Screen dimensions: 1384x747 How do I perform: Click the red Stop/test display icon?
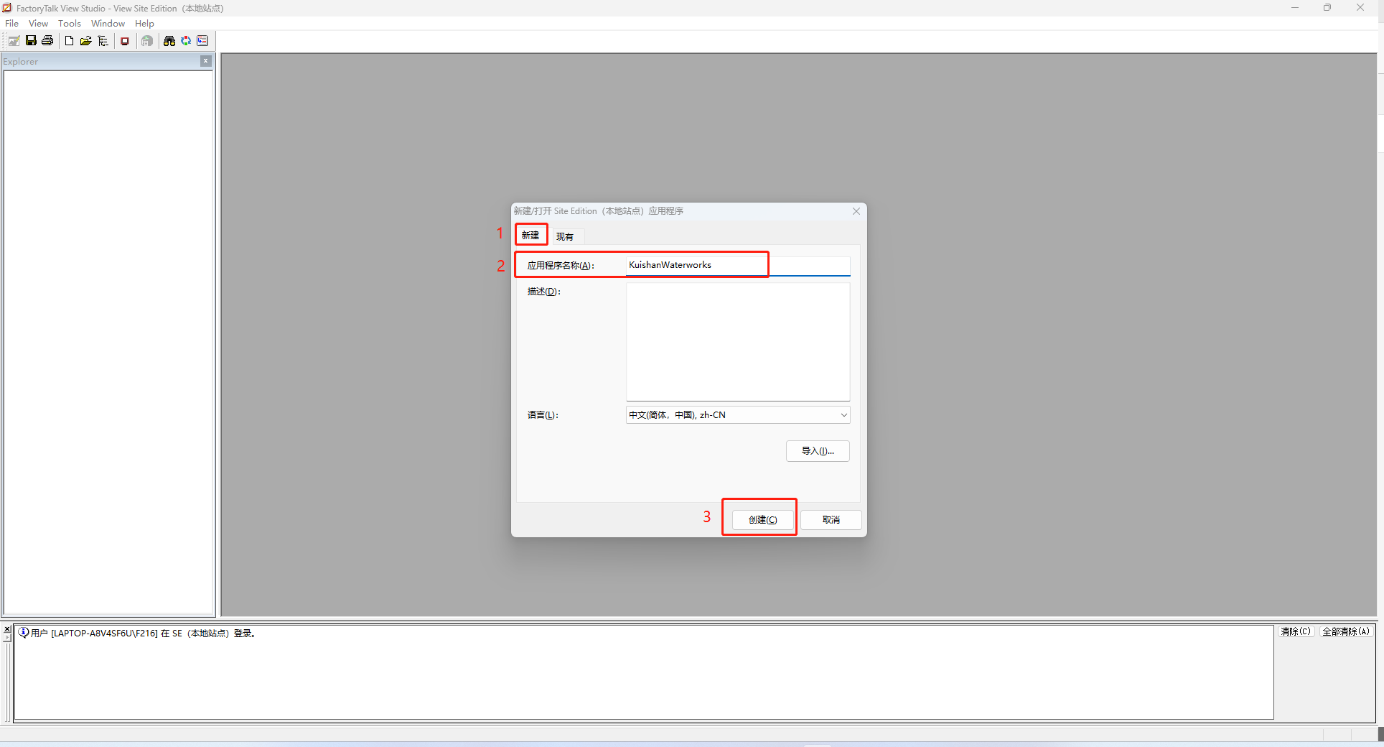(x=125, y=41)
